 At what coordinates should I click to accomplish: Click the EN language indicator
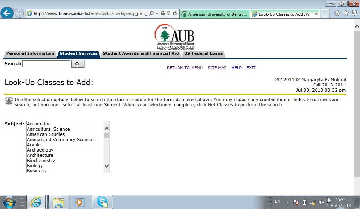278,201
